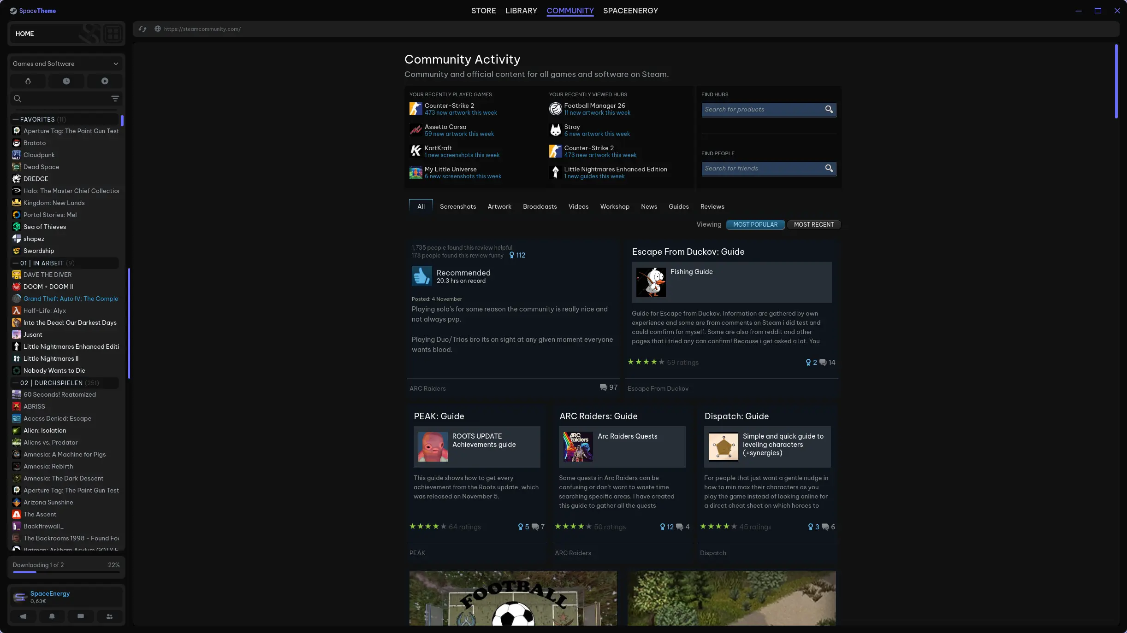Screen dimensions: 1127x633
Task: Click the megaphone news icon
Action: click(x=23, y=616)
